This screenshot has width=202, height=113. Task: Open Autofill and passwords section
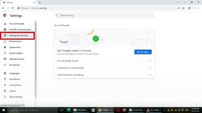(17, 30)
